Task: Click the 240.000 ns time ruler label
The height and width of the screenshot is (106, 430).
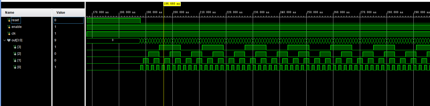Action: 288,12
